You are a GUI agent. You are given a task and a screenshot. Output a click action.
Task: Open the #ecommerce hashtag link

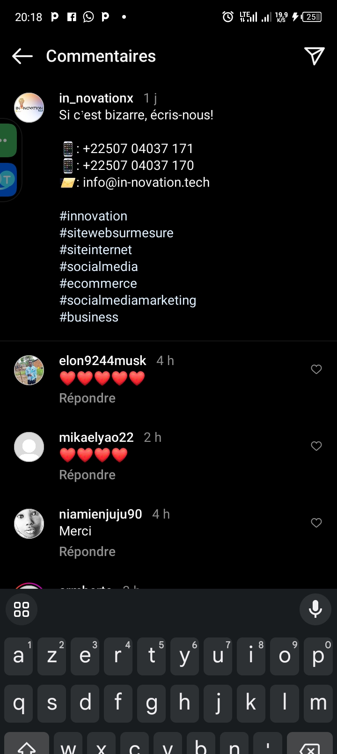98,284
